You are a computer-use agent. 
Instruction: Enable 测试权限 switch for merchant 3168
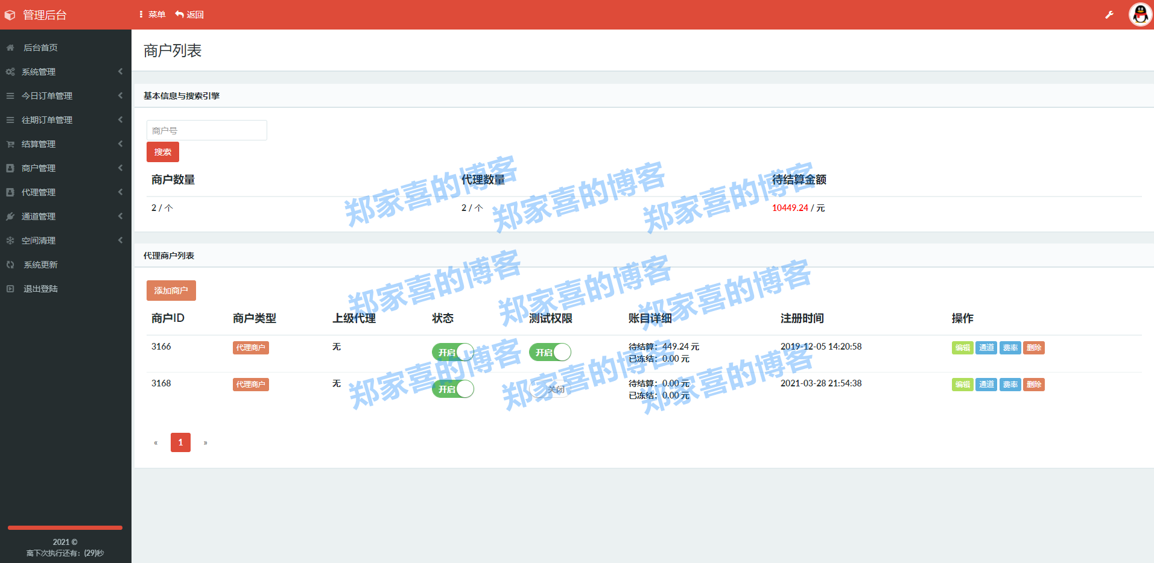click(x=550, y=389)
